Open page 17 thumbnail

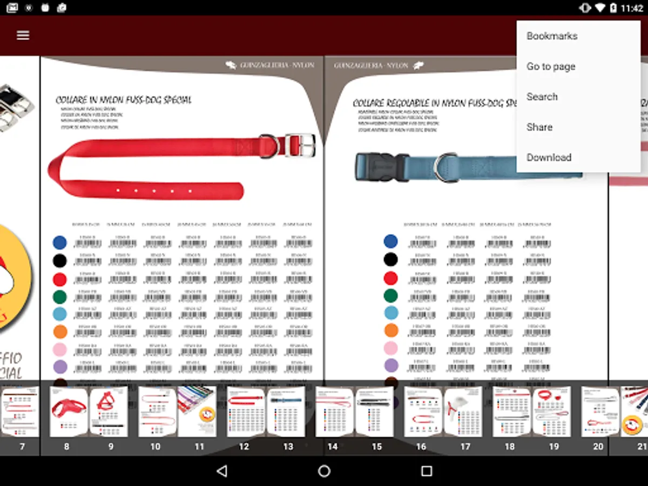click(463, 412)
